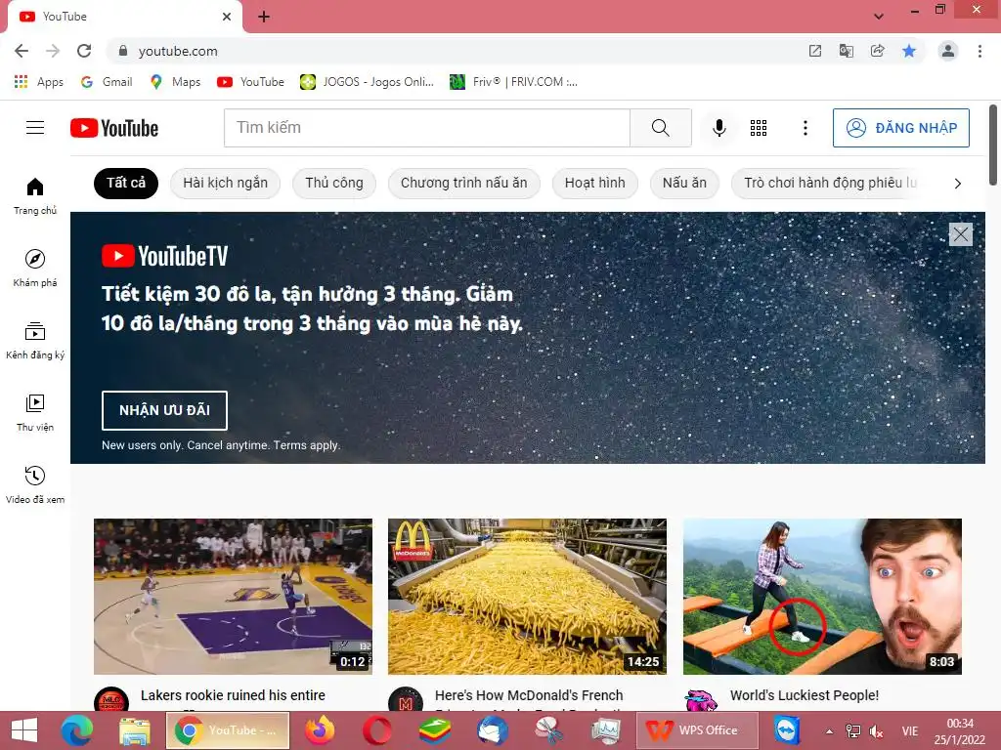Click the ĐĂNG NHẬP sign-in button
This screenshot has height=750, width=1001.
(x=900, y=128)
